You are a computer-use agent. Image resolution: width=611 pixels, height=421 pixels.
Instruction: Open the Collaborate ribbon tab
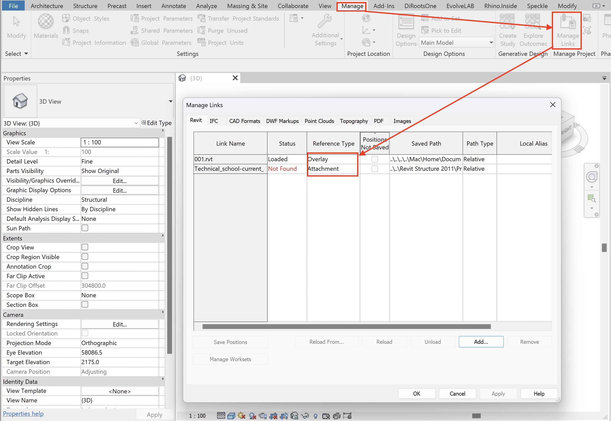(x=293, y=6)
